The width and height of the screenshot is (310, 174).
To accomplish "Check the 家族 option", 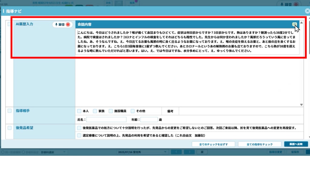I will 95,111.
